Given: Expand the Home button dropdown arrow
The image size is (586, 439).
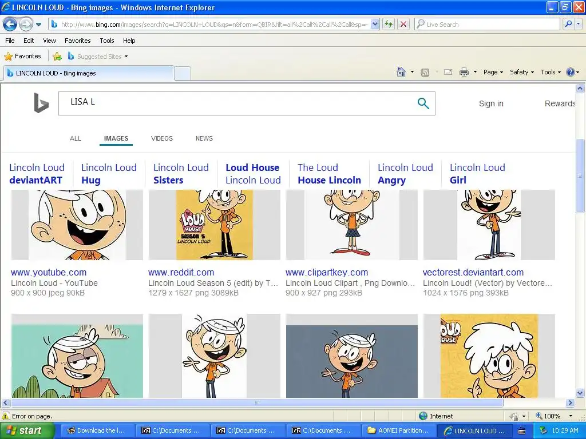Looking at the screenshot, I should (412, 72).
